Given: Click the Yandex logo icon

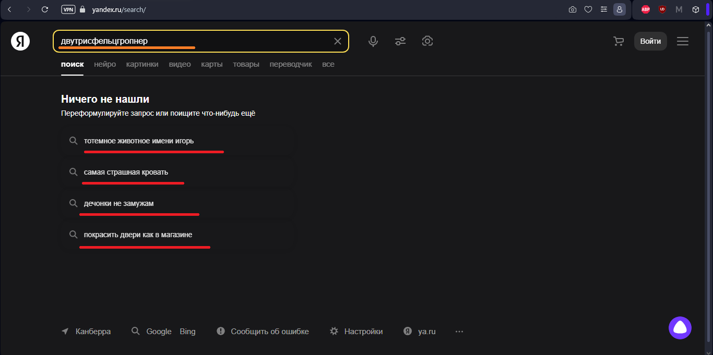Looking at the screenshot, I should tap(20, 41).
